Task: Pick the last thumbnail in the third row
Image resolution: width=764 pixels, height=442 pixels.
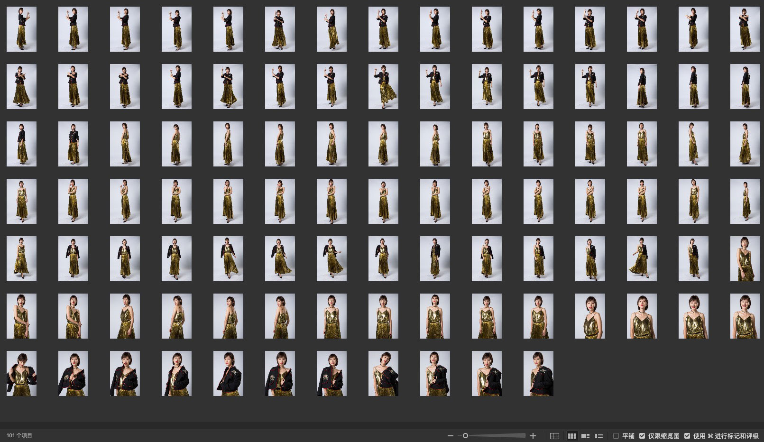Action: pyautogui.click(x=745, y=144)
